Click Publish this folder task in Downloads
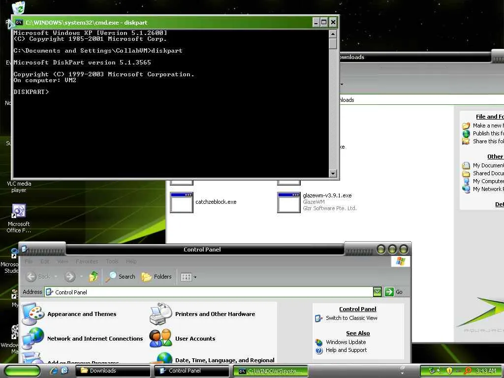 tap(483, 133)
